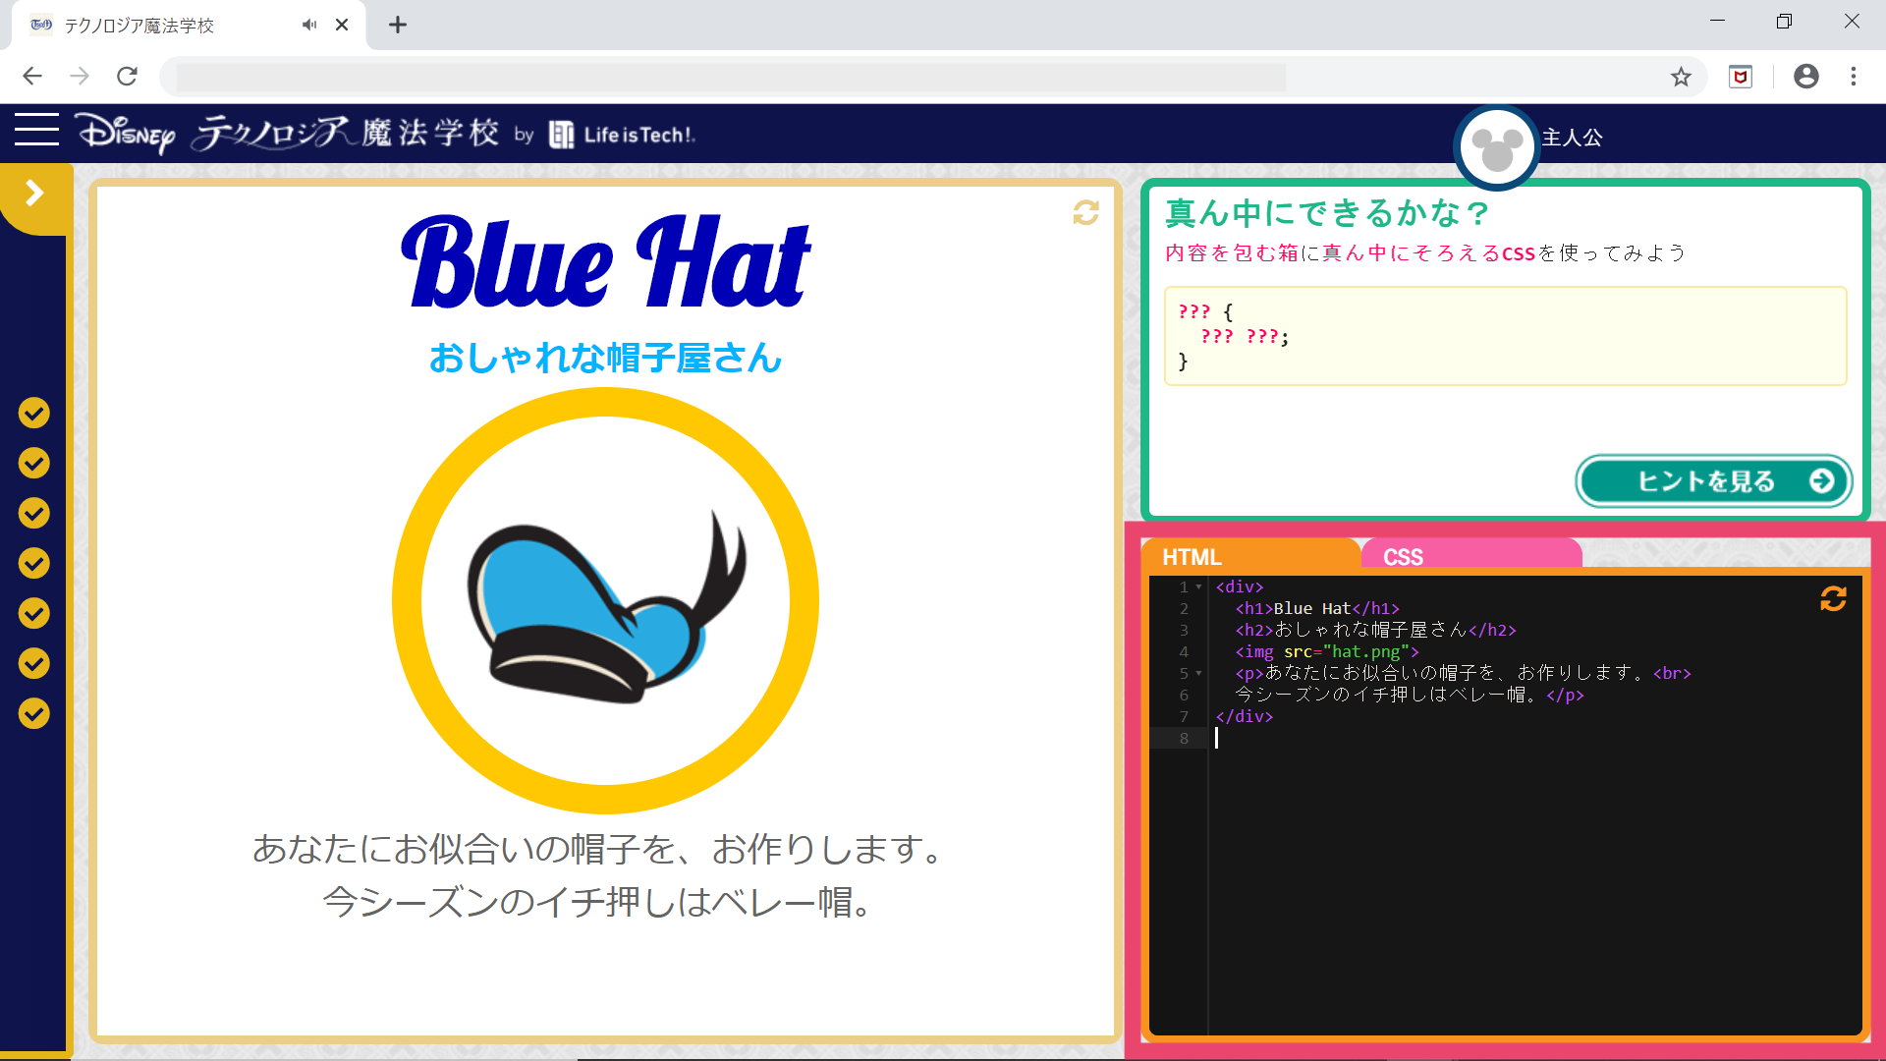1886x1061 pixels.
Task: Click the Life is Tech! logo
Action: (621, 135)
